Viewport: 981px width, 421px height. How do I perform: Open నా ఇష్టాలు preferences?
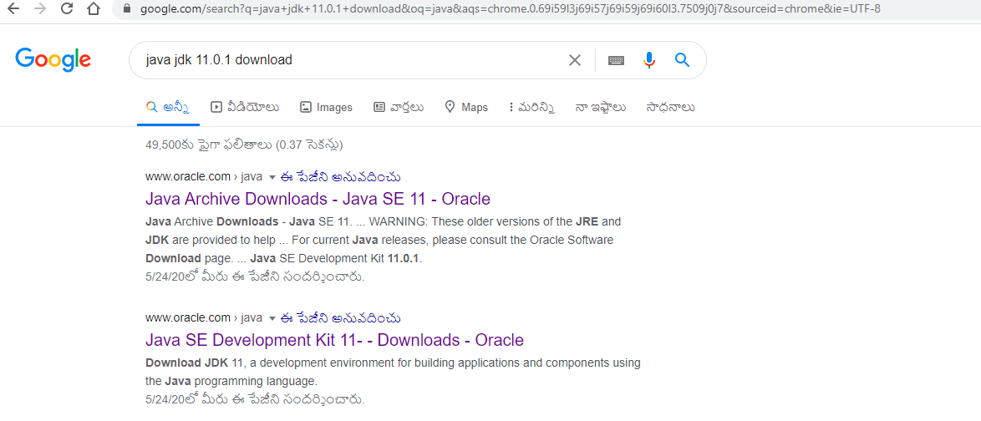click(x=601, y=108)
